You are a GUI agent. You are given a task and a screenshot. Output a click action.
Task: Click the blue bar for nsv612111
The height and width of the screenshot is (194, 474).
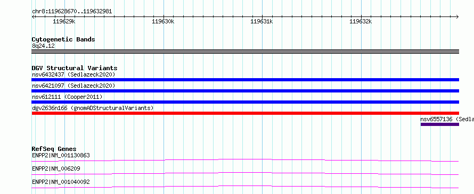coord(246,102)
